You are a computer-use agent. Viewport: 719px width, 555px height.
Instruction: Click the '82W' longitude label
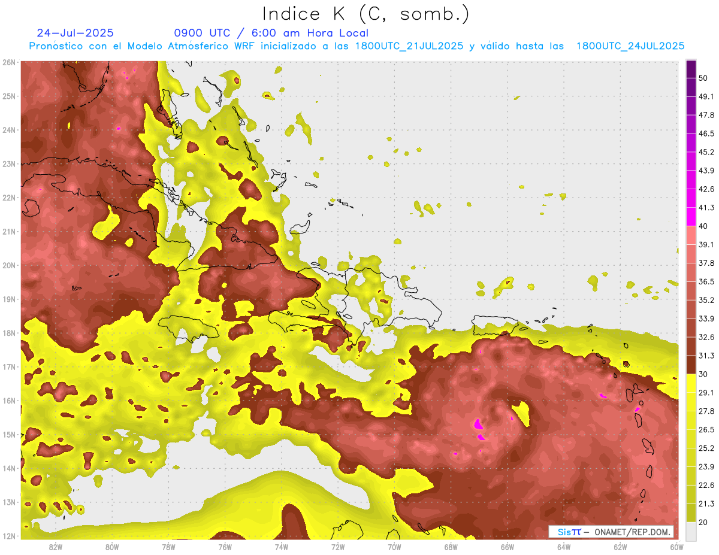tap(56, 547)
